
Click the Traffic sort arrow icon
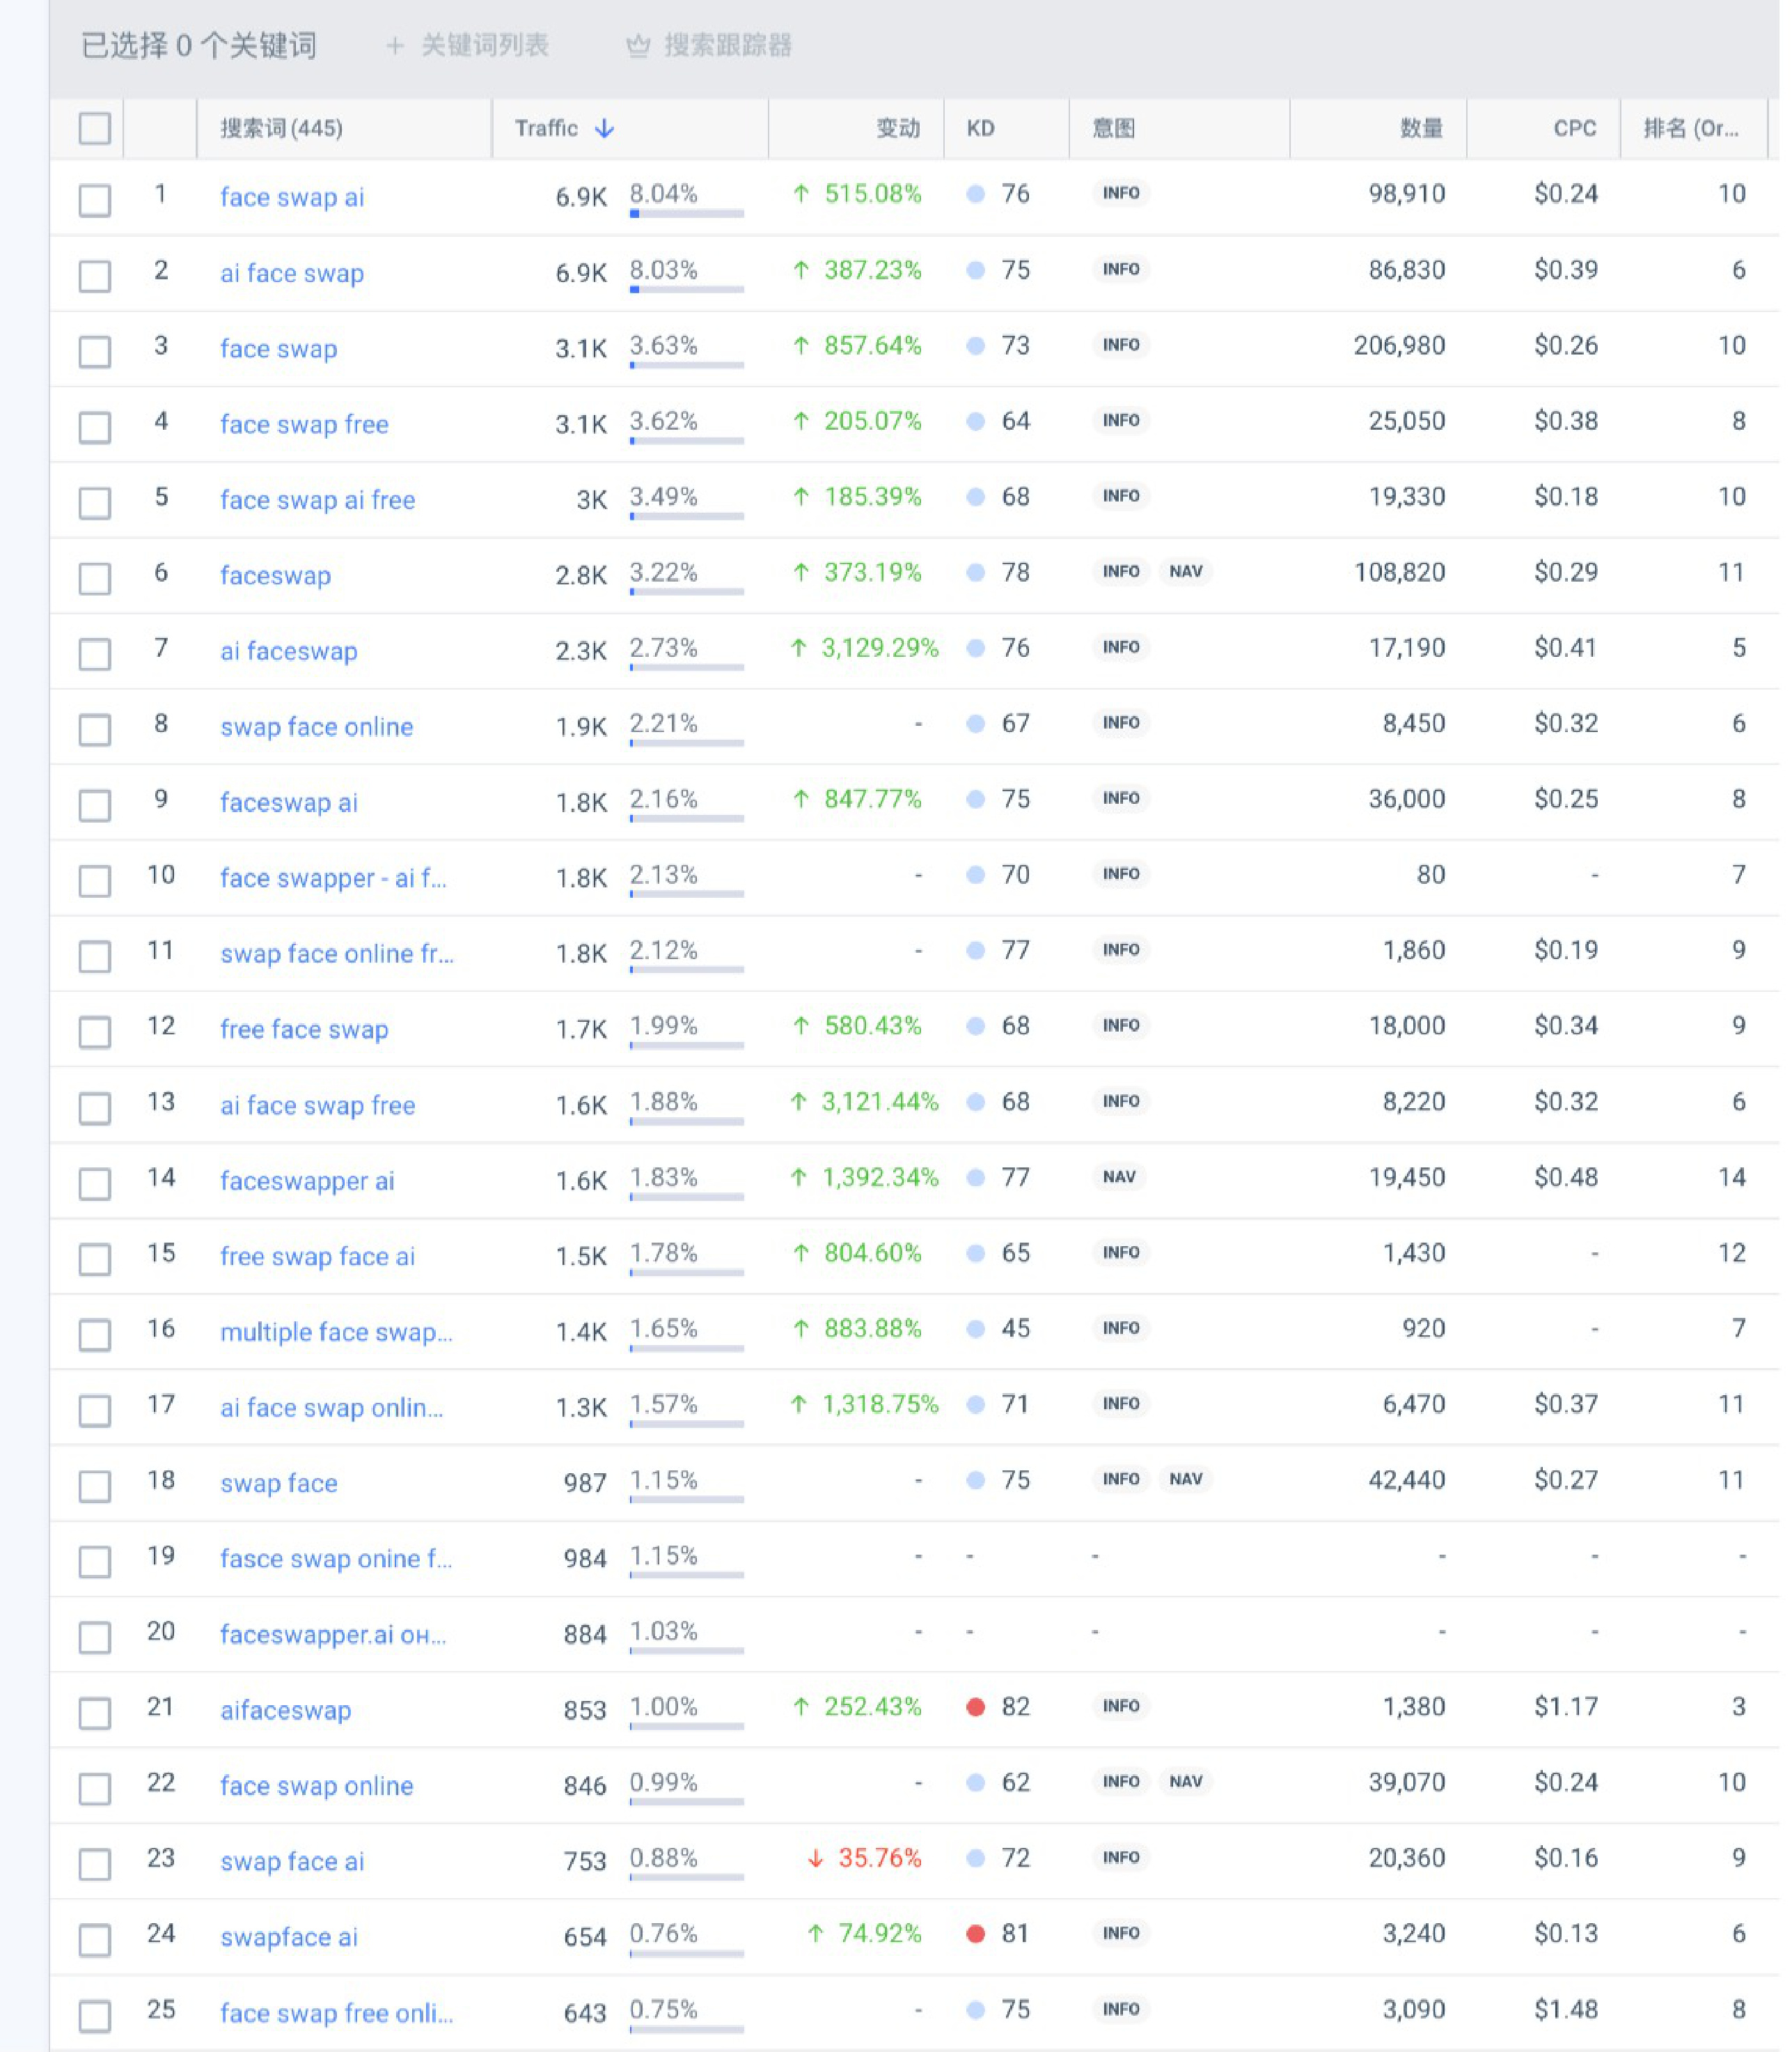pyautogui.click(x=604, y=129)
